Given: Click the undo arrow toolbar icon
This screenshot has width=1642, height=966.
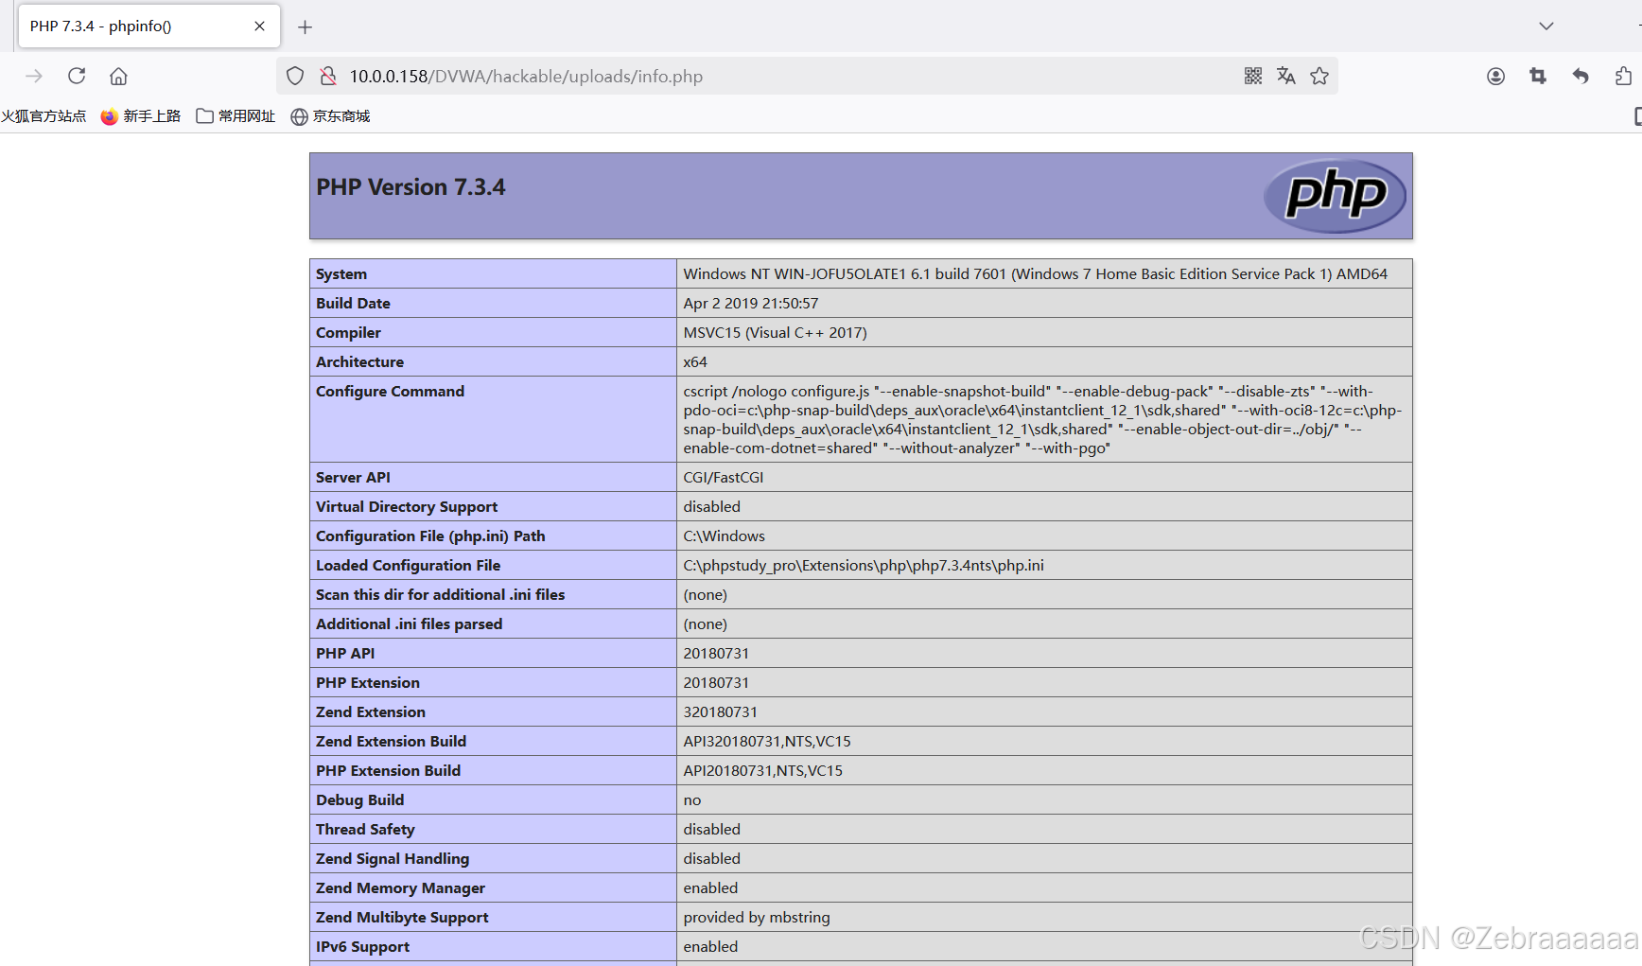Looking at the screenshot, I should (1581, 76).
